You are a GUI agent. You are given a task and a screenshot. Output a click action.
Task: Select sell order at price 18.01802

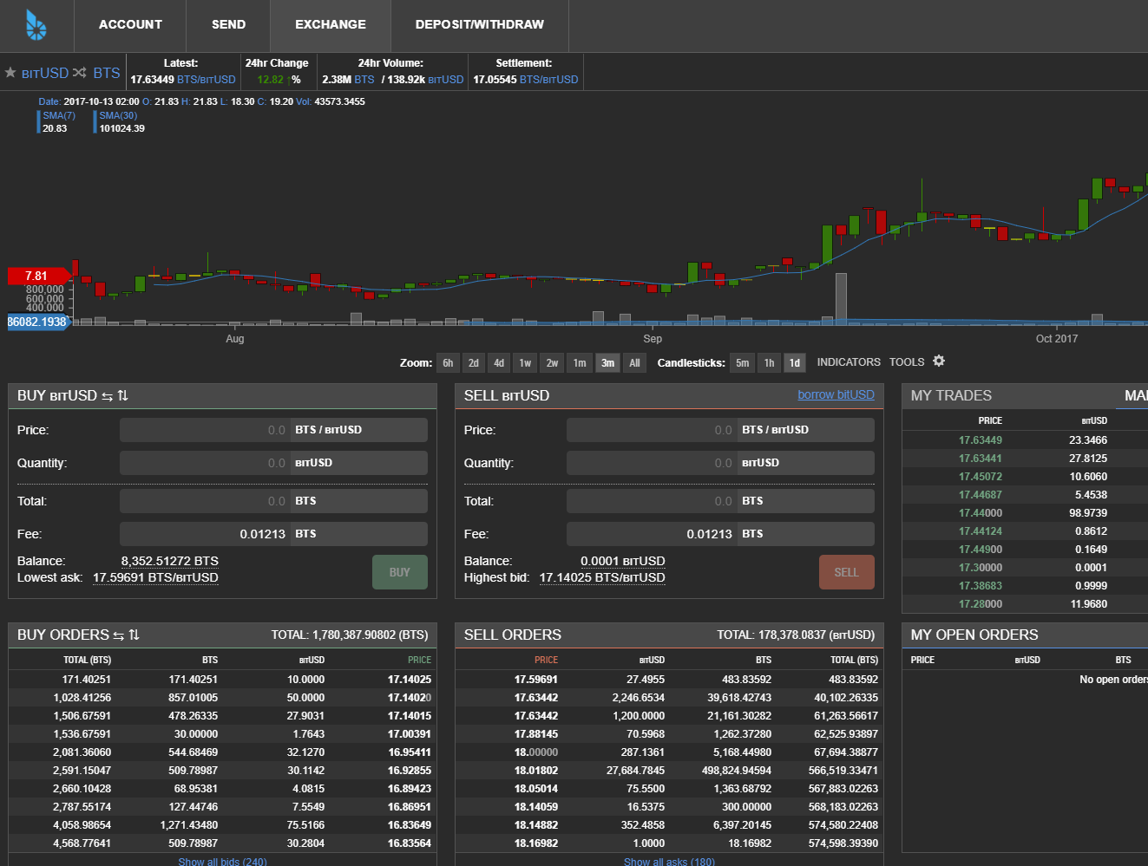(669, 771)
